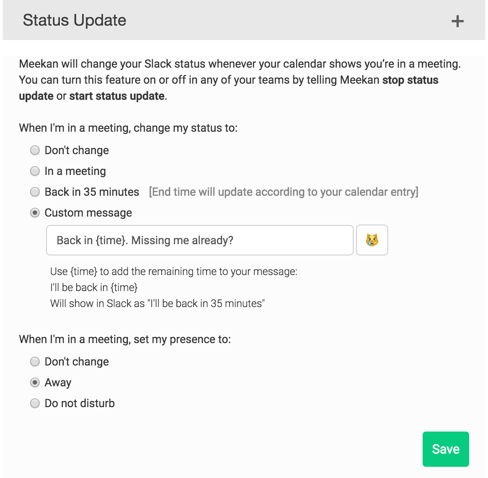
Task: Pick the Back in 35 minutes radio button
Action: coord(35,192)
